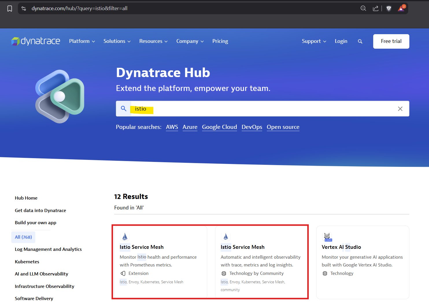Click the Free trial button
Image resolution: width=429 pixels, height=305 pixels.
point(391,41)
